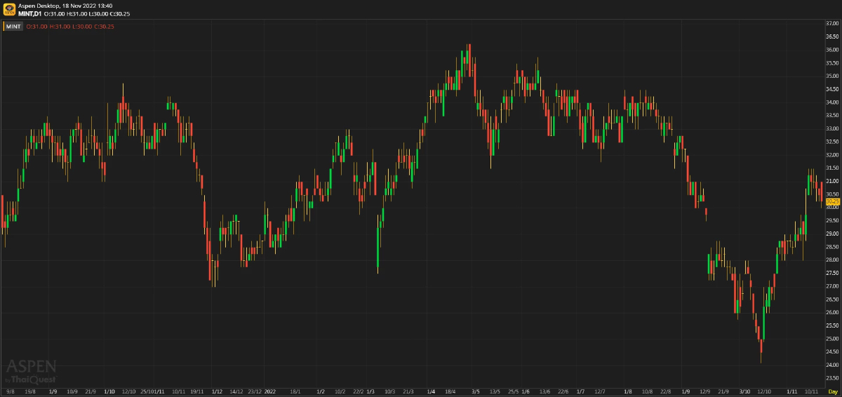Click the 35.00 level on price axis
842x397 pixels.
point(833,76)
